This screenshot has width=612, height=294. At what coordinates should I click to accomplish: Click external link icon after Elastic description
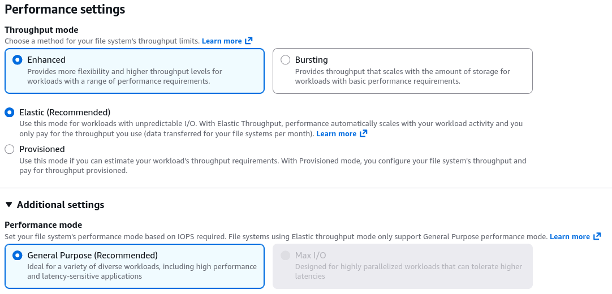[363, 133]
